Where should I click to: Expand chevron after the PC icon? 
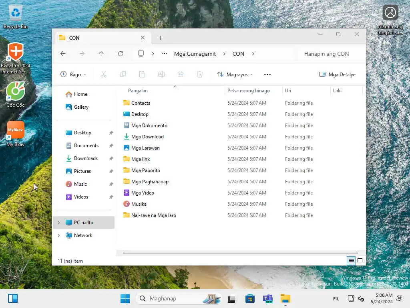(153, 54)
